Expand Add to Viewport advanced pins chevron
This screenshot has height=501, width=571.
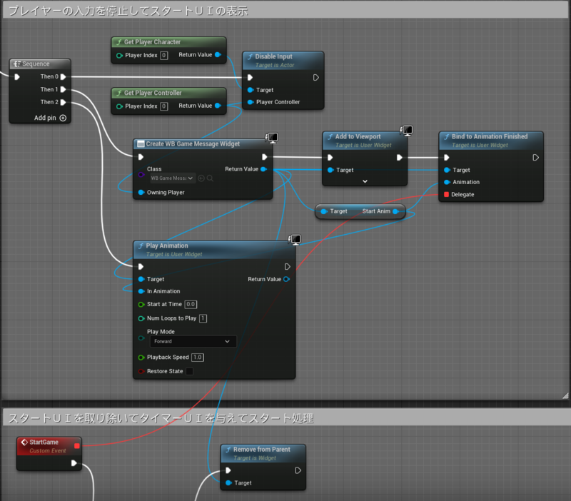coord(365,181)
